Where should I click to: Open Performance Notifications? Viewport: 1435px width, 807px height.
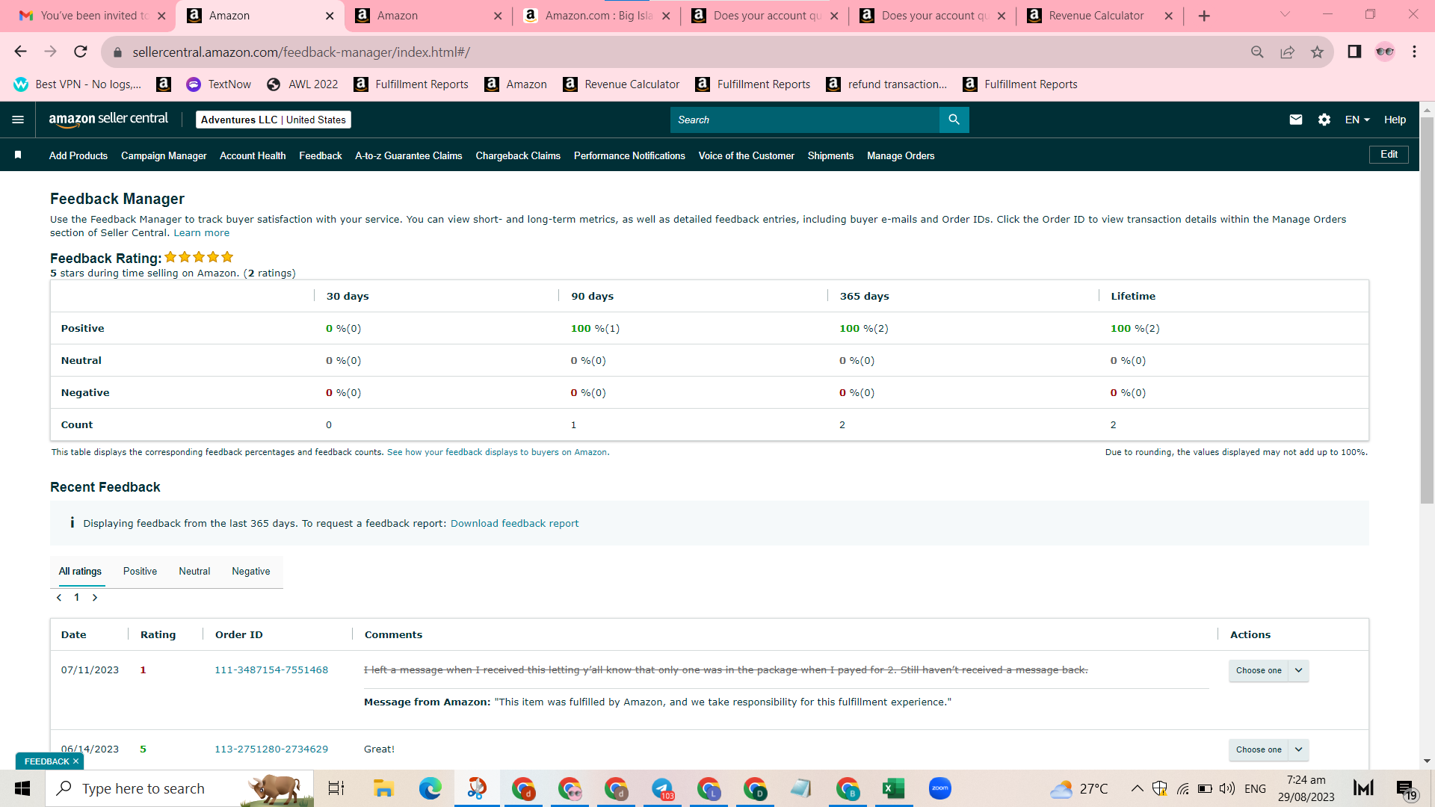[629, 155]
